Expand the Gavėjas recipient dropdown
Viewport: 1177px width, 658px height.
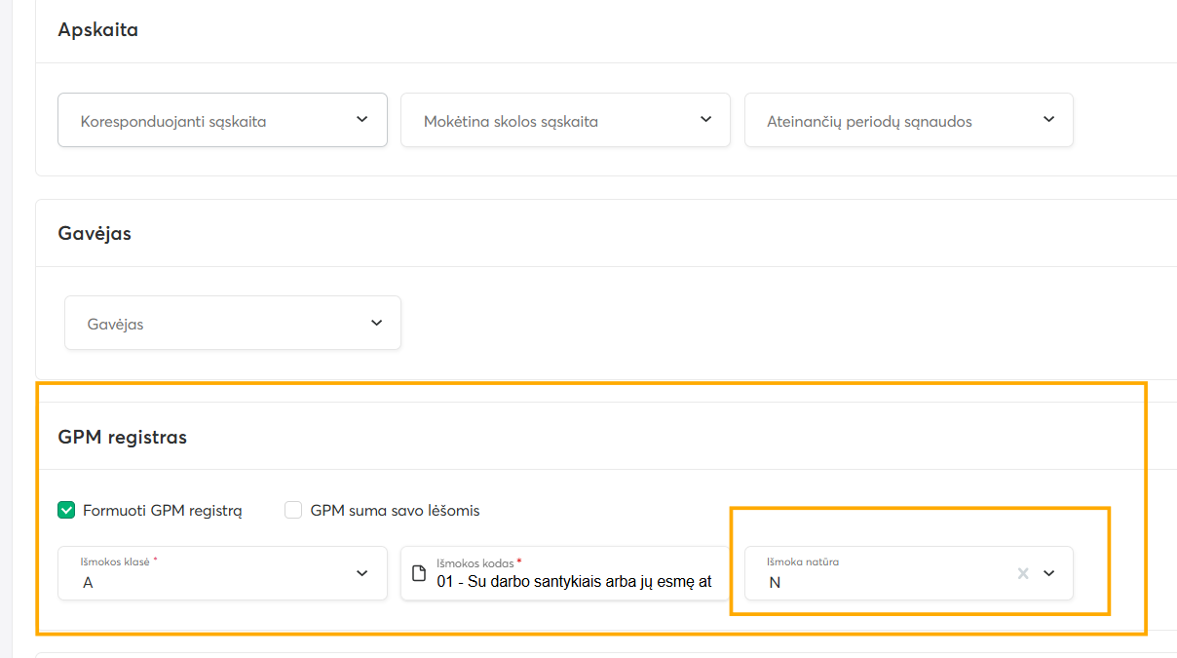tap(233, 323)
